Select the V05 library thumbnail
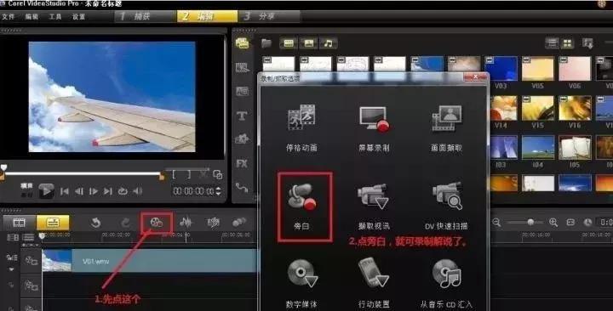This screenshot has height=311, width=613. 538,69
